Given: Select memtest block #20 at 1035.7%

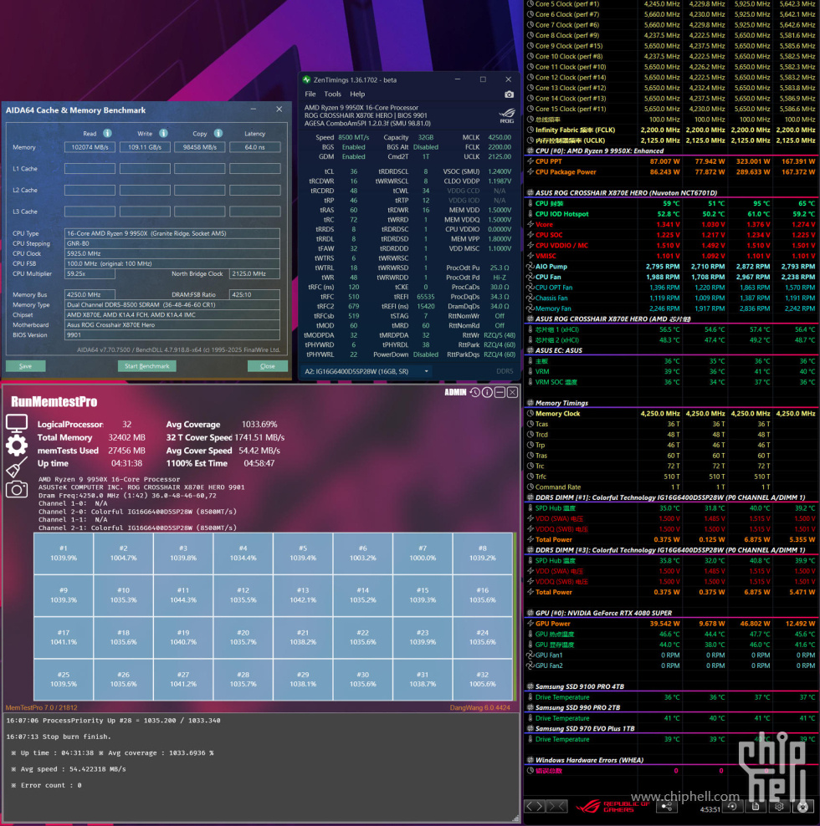Looking at the screenshot, I should [243, 637].
